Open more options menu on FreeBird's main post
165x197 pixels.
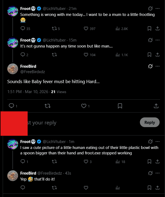(x=157, y=66)
